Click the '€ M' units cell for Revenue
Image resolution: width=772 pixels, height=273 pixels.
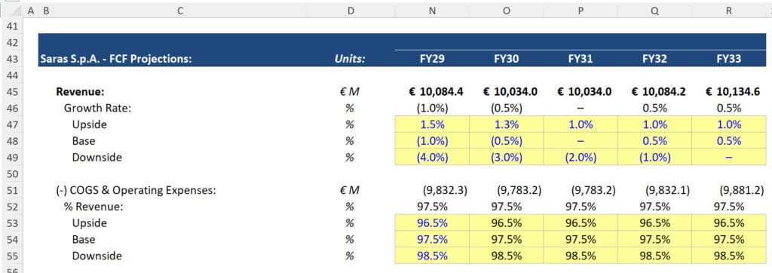tap(350, 92)
